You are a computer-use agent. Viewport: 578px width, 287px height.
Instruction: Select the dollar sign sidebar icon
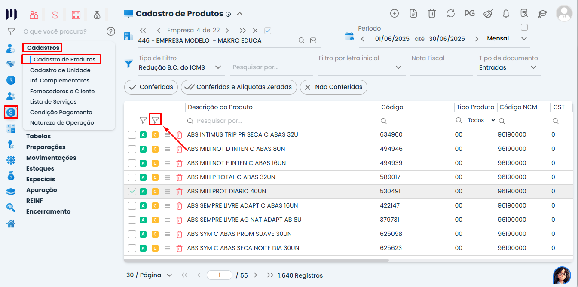point(10,112)
